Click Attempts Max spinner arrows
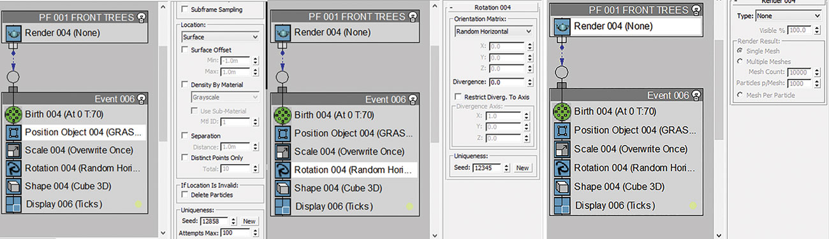The width and height of the screenshot is (829, 239). [256, 233]
